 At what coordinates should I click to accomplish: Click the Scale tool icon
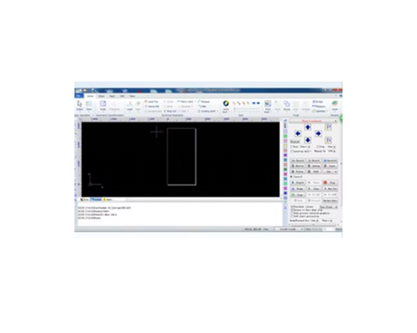(x=102, y=105)
